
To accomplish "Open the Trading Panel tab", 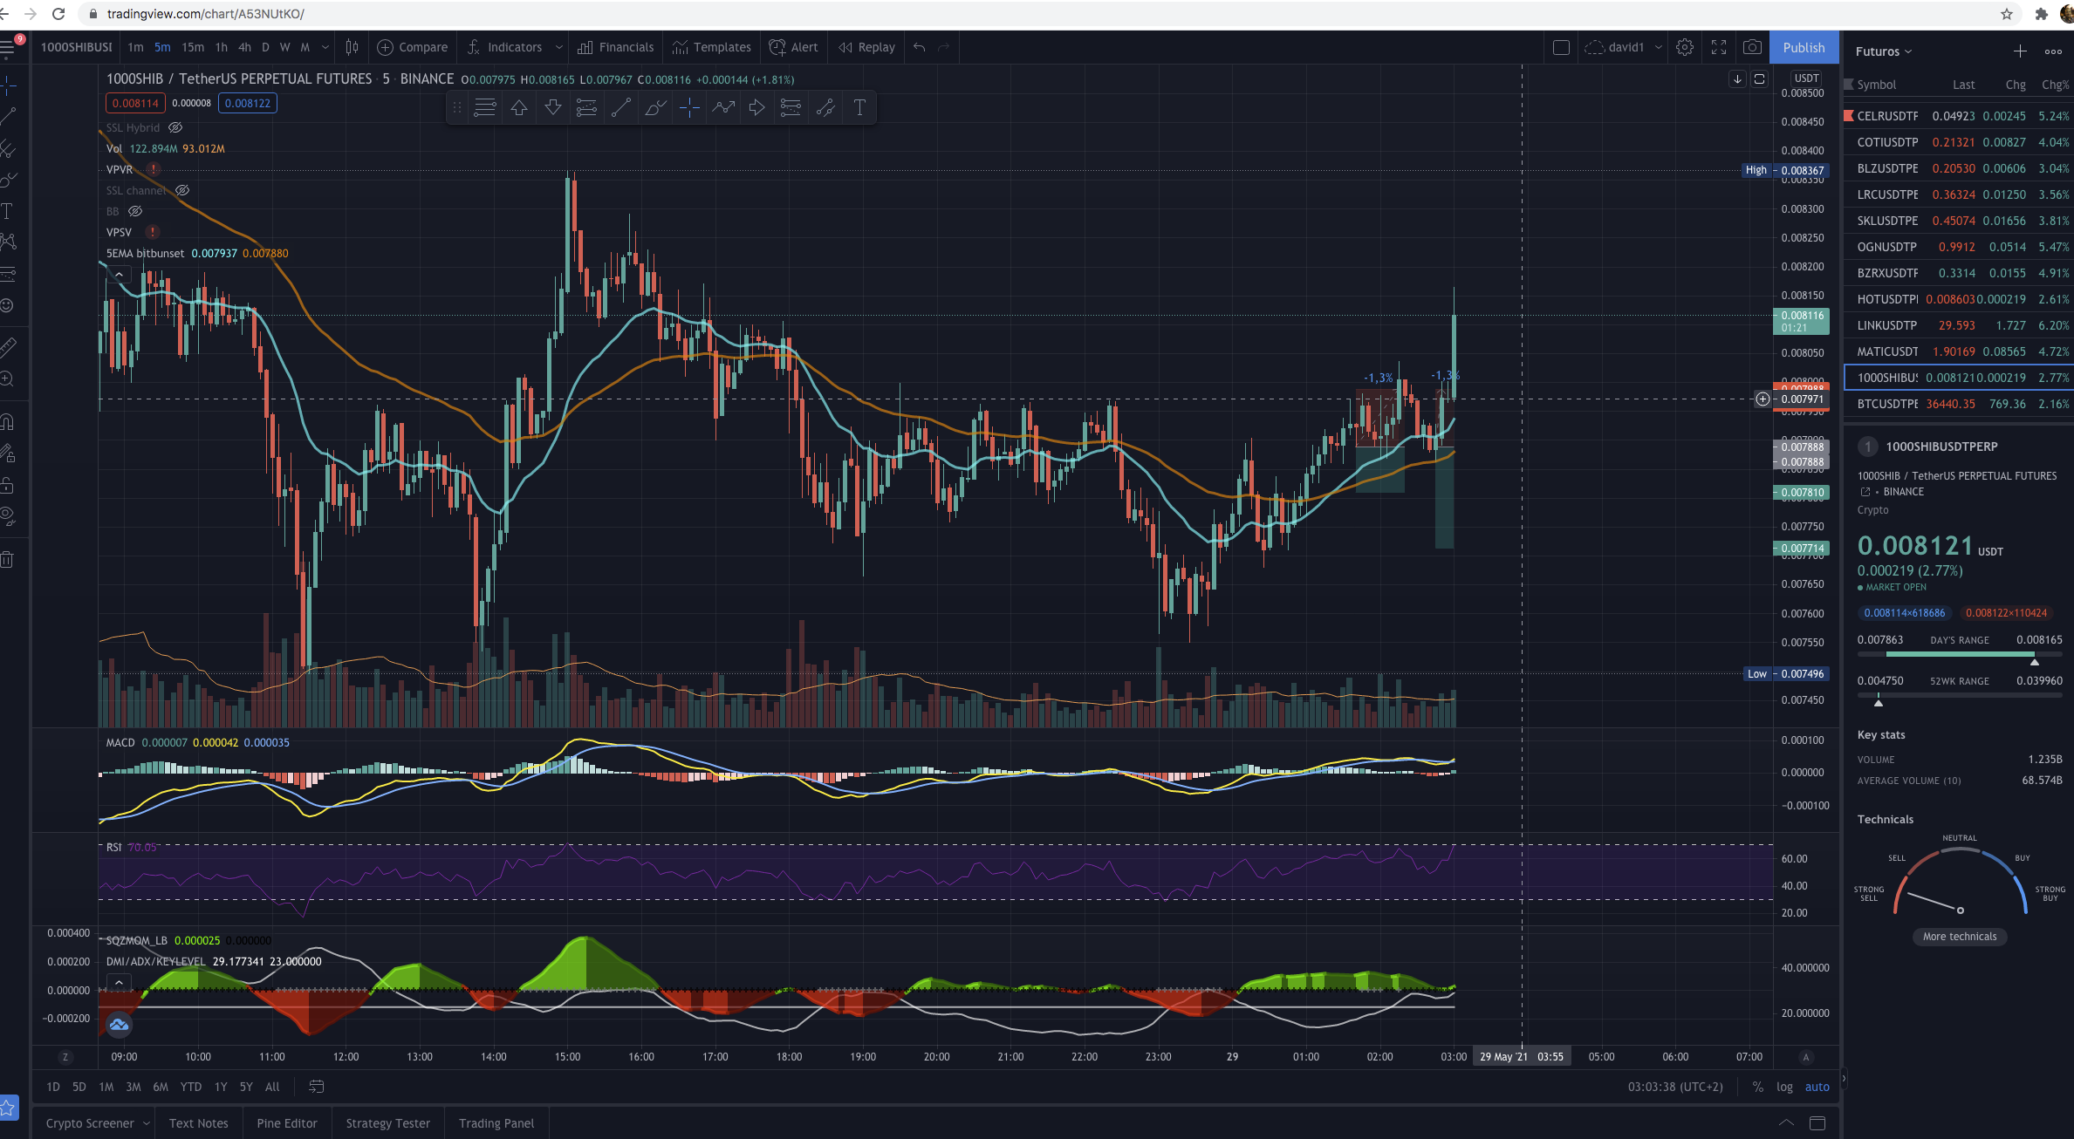I will (496, 1123).
